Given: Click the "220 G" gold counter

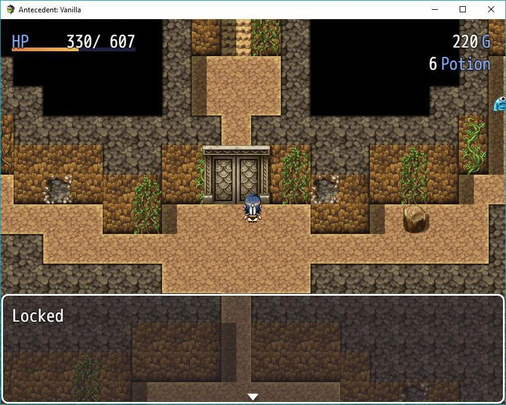Looking at the screenshot, I should (x=471, y=41).
